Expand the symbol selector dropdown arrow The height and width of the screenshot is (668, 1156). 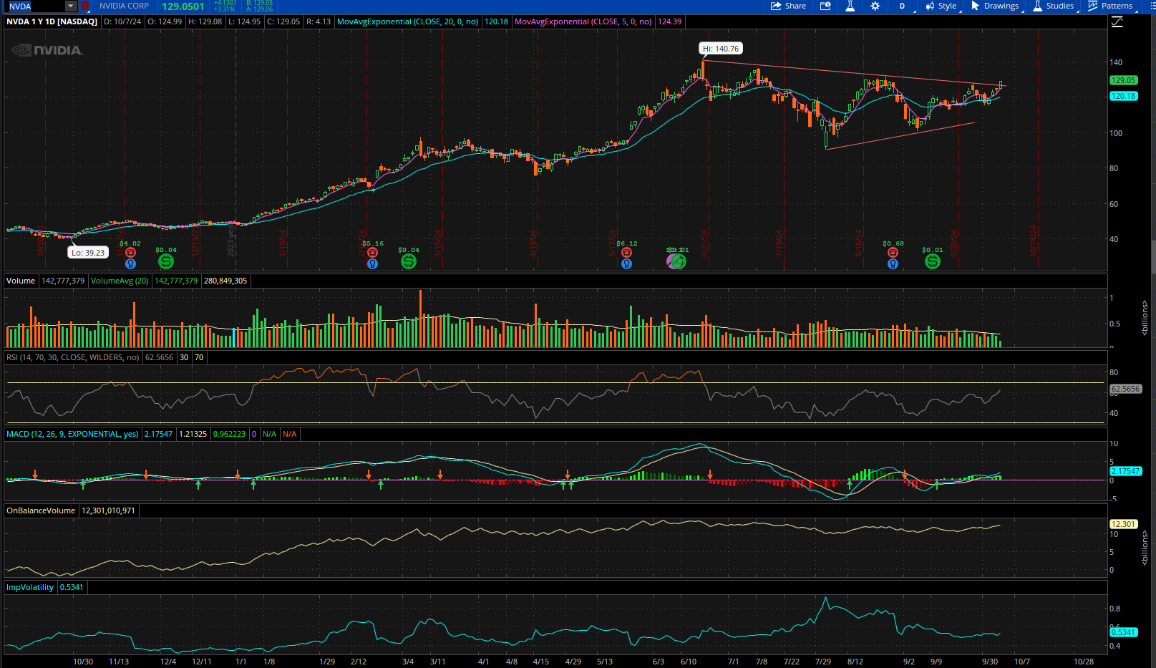71,6
